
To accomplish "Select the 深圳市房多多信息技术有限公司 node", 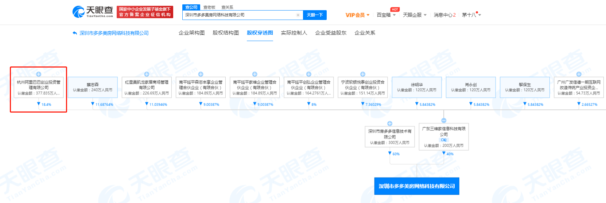I will pyautogui.click(x=390, y=137).
